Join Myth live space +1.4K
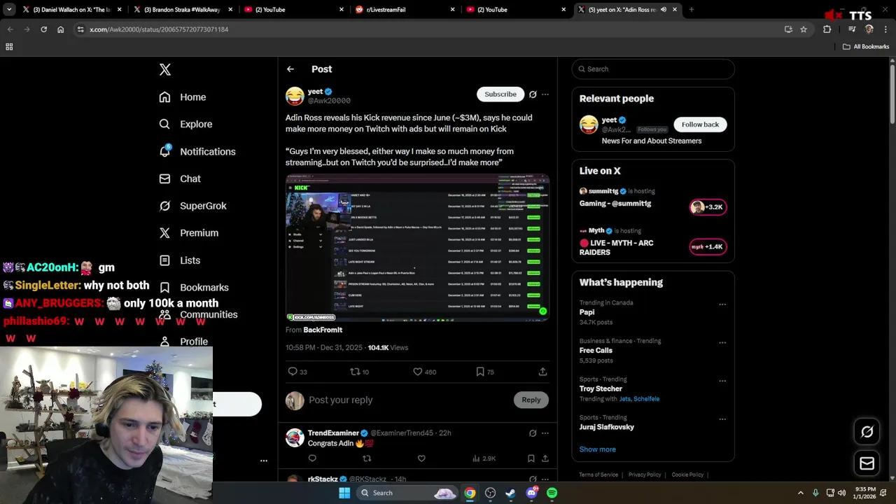 click(708, 247)
